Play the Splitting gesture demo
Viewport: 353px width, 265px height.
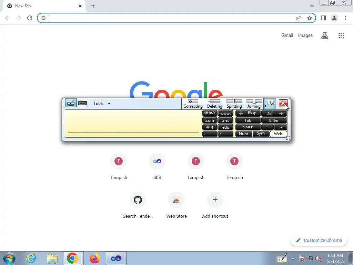234,104
